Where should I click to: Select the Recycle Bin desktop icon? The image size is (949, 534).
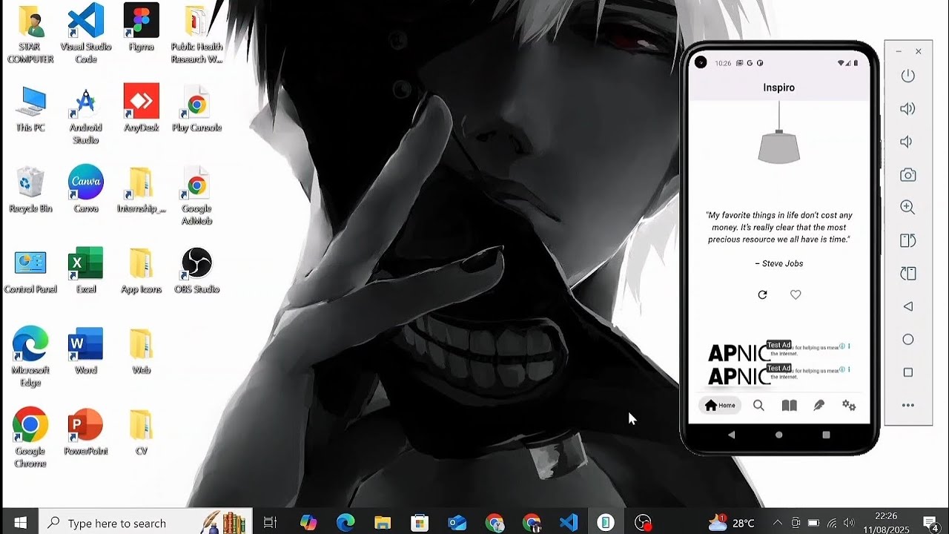pos(30,189)
